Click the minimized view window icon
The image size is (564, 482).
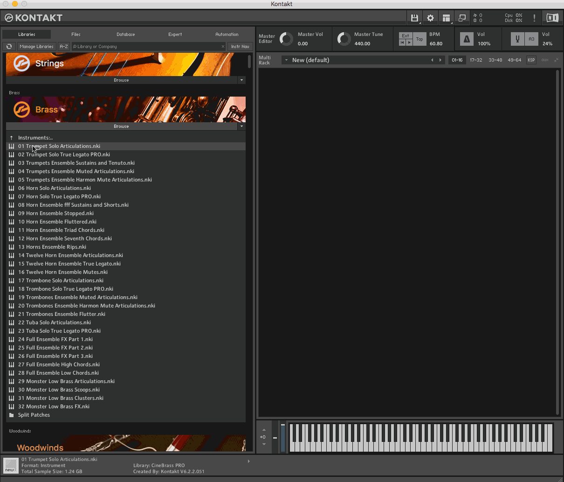[x=462, y=18]
